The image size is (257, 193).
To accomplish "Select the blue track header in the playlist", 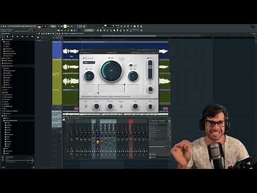I will pyautogui.click(x=57, y=50).
